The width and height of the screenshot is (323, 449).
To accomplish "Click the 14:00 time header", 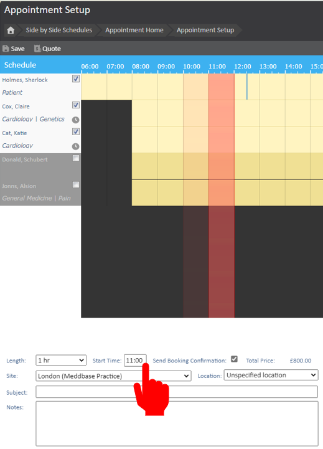I will [294, 67].
